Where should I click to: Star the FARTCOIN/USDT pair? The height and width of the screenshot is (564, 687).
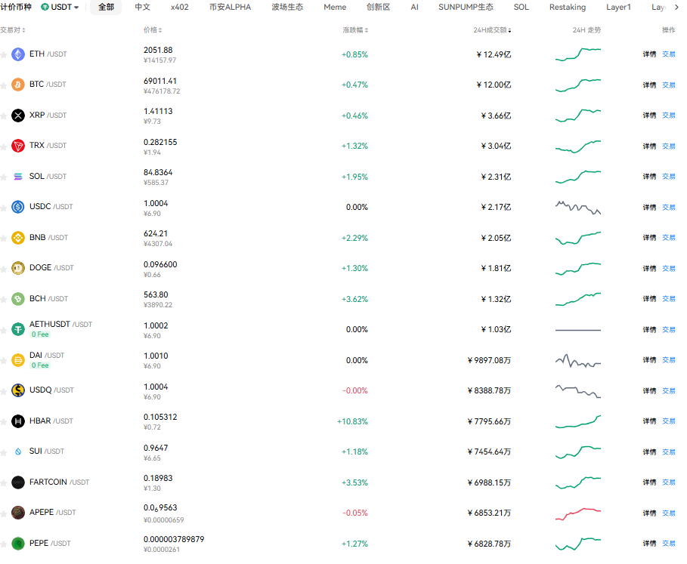pyautogui.click(x=4, y=482)
